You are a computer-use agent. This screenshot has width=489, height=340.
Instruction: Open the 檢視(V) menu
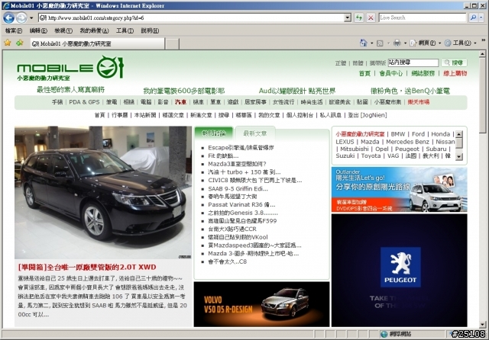63,30
